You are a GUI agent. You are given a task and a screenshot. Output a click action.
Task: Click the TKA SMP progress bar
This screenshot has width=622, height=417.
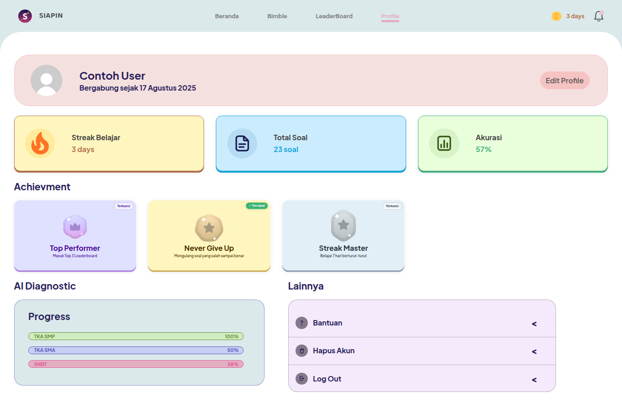click(x=136, y=336)
